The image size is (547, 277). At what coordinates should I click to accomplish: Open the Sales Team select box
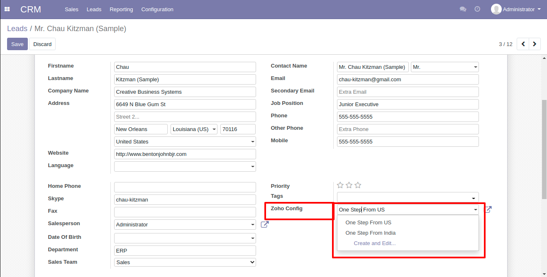pos(185,262)
